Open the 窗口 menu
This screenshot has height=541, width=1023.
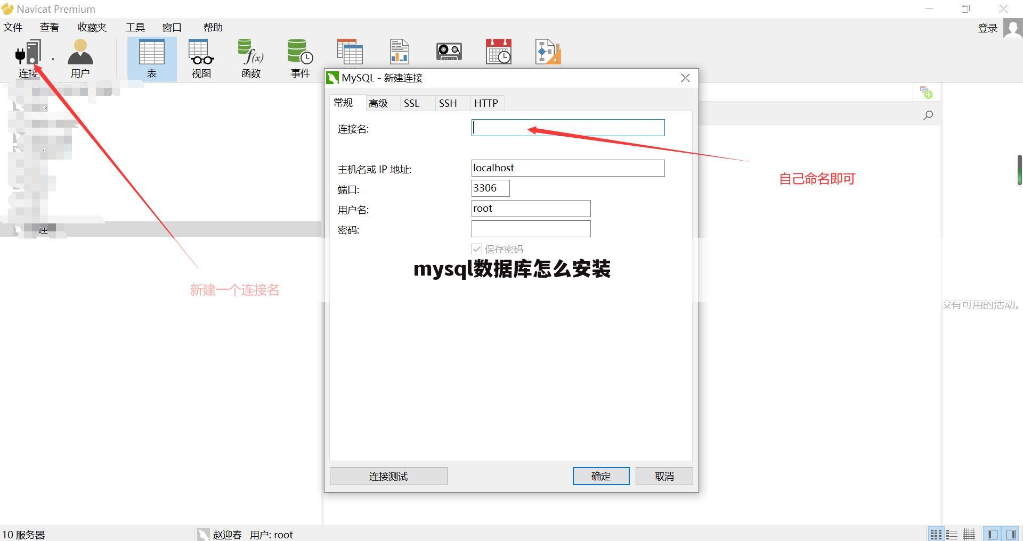(172, 27)
